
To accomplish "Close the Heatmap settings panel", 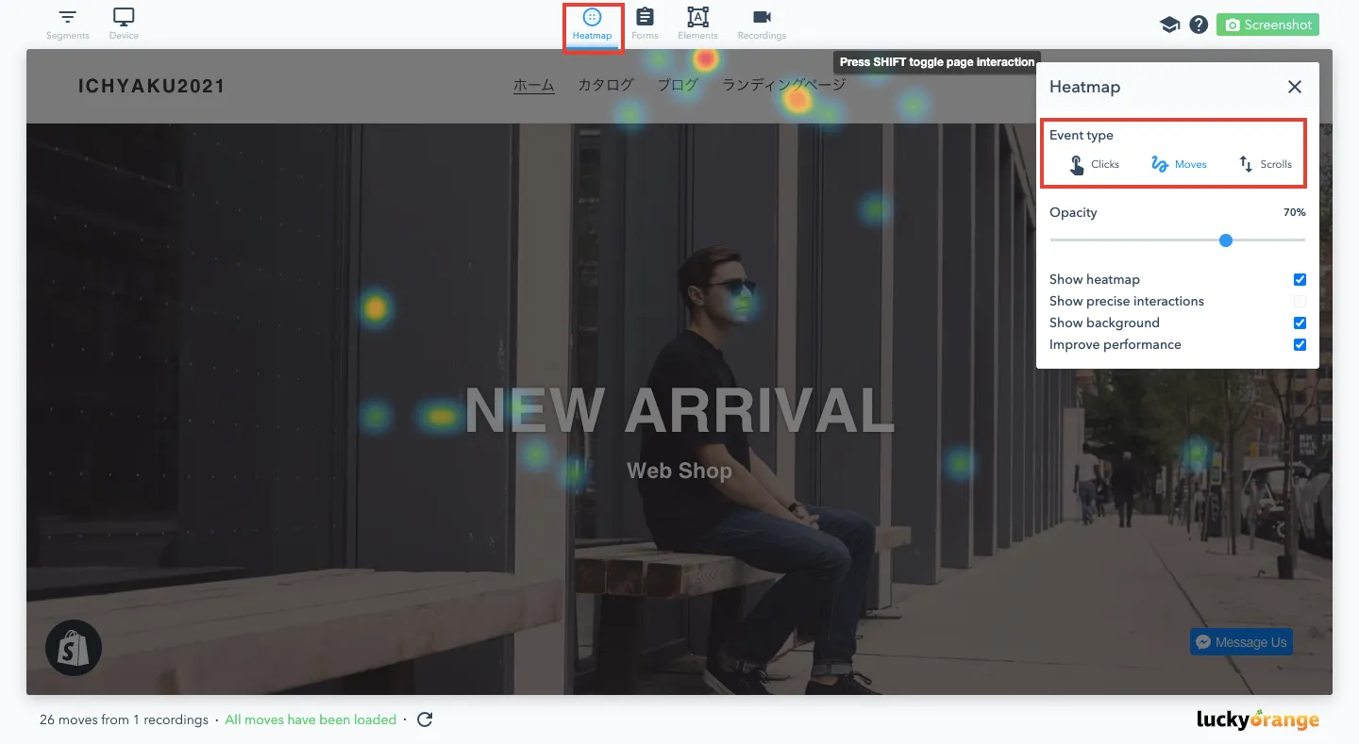I will [x=1295, y=87].
